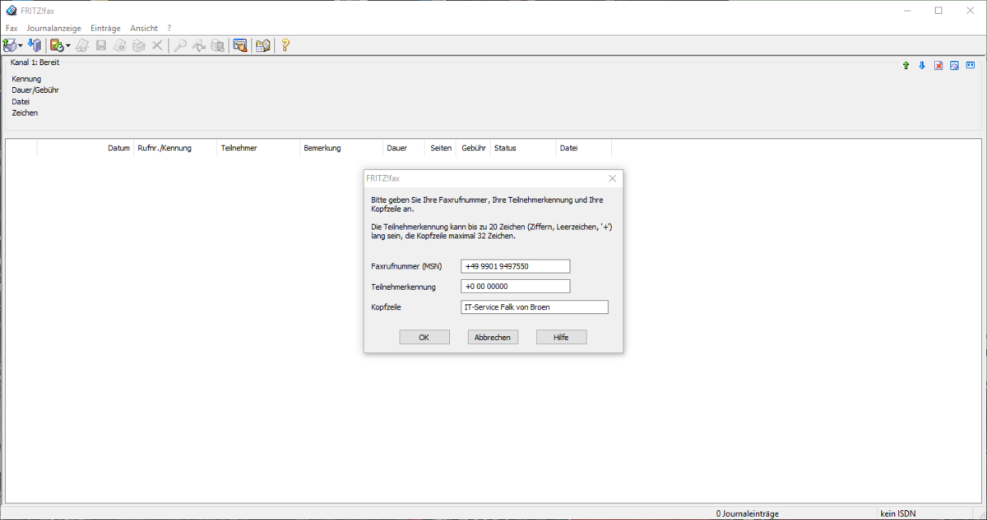Sort journal by the Datum column header

86,148
